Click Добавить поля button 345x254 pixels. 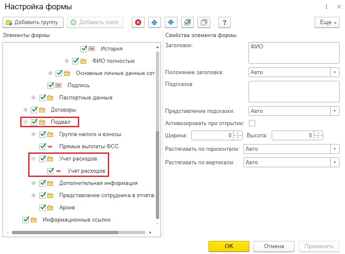tap(95, 22)
